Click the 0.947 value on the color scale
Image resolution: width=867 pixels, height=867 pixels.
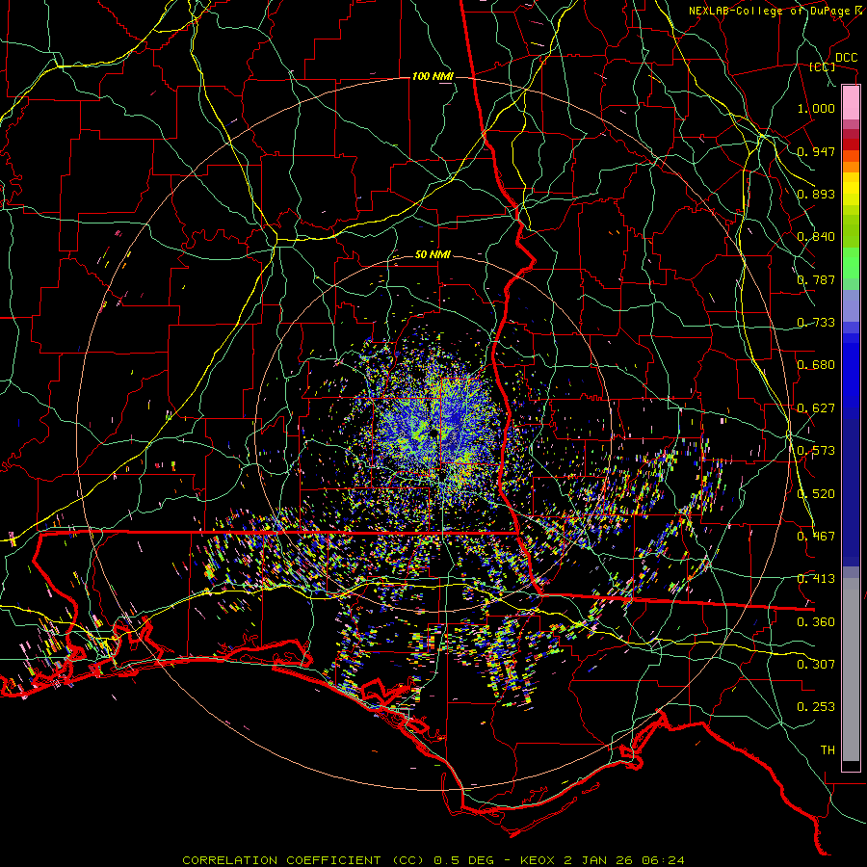pos(816,151)
